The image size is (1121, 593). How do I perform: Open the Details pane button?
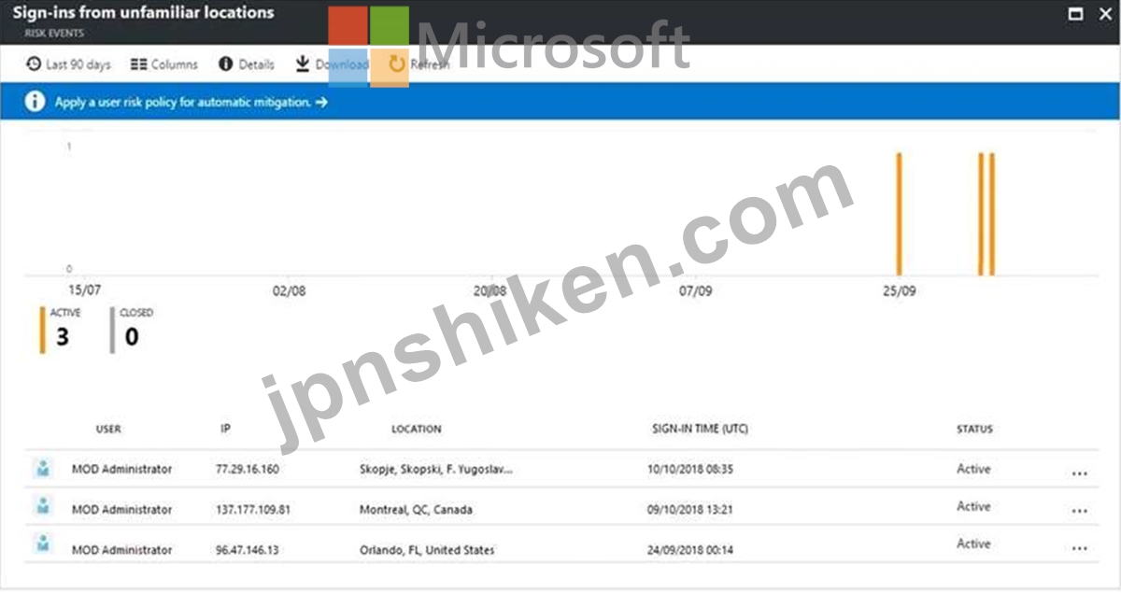coord(247,64)
